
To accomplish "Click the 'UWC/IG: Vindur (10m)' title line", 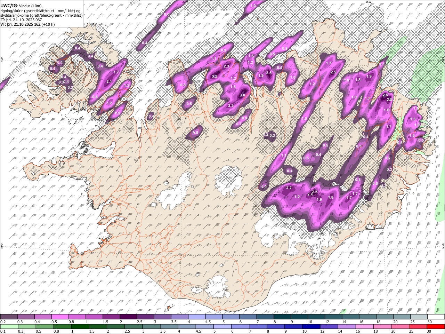I will pyautogui.click(x=22, y=6).
